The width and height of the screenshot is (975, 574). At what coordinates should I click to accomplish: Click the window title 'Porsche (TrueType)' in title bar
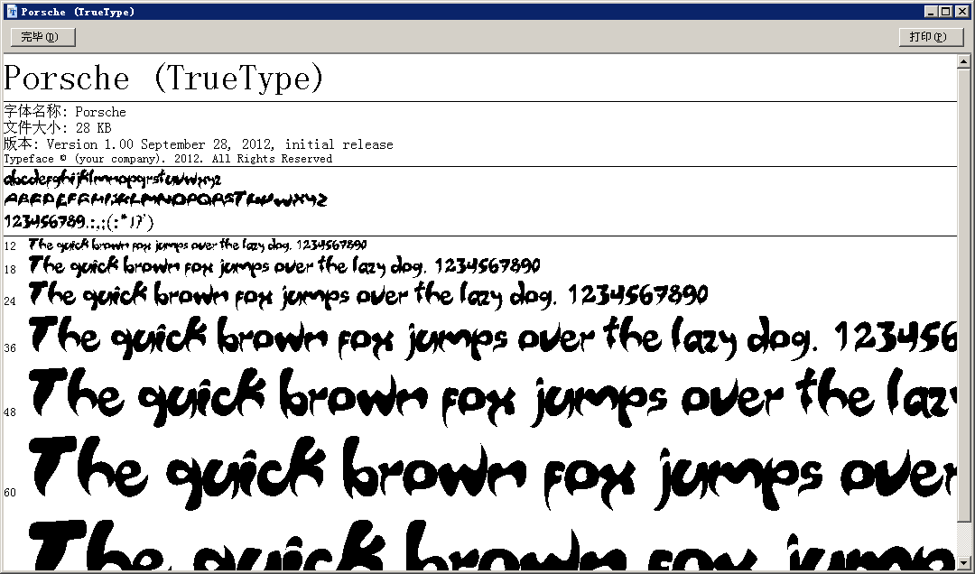pyautogui.click(x=78, y=12)
